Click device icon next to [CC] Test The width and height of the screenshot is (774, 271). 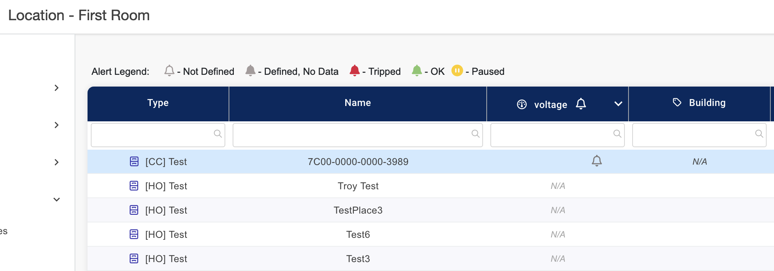[x=134, y=161]
